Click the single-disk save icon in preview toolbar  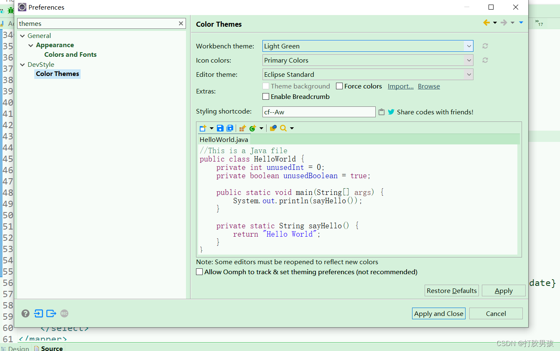point(220,128)
